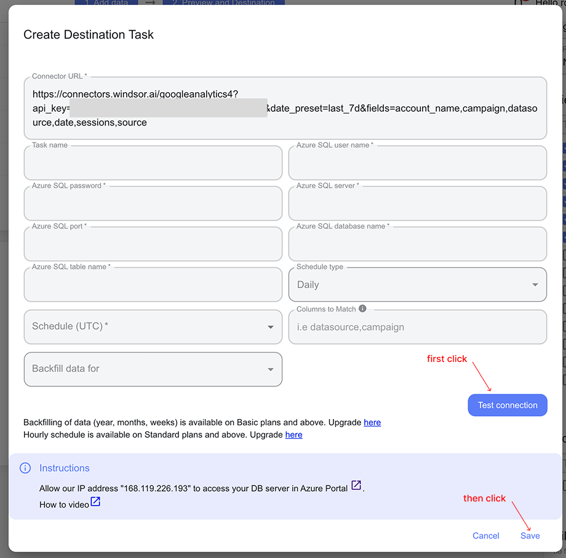
Task: Follow the Hourly schedule upgrade here link
Action: click(294, 434)
